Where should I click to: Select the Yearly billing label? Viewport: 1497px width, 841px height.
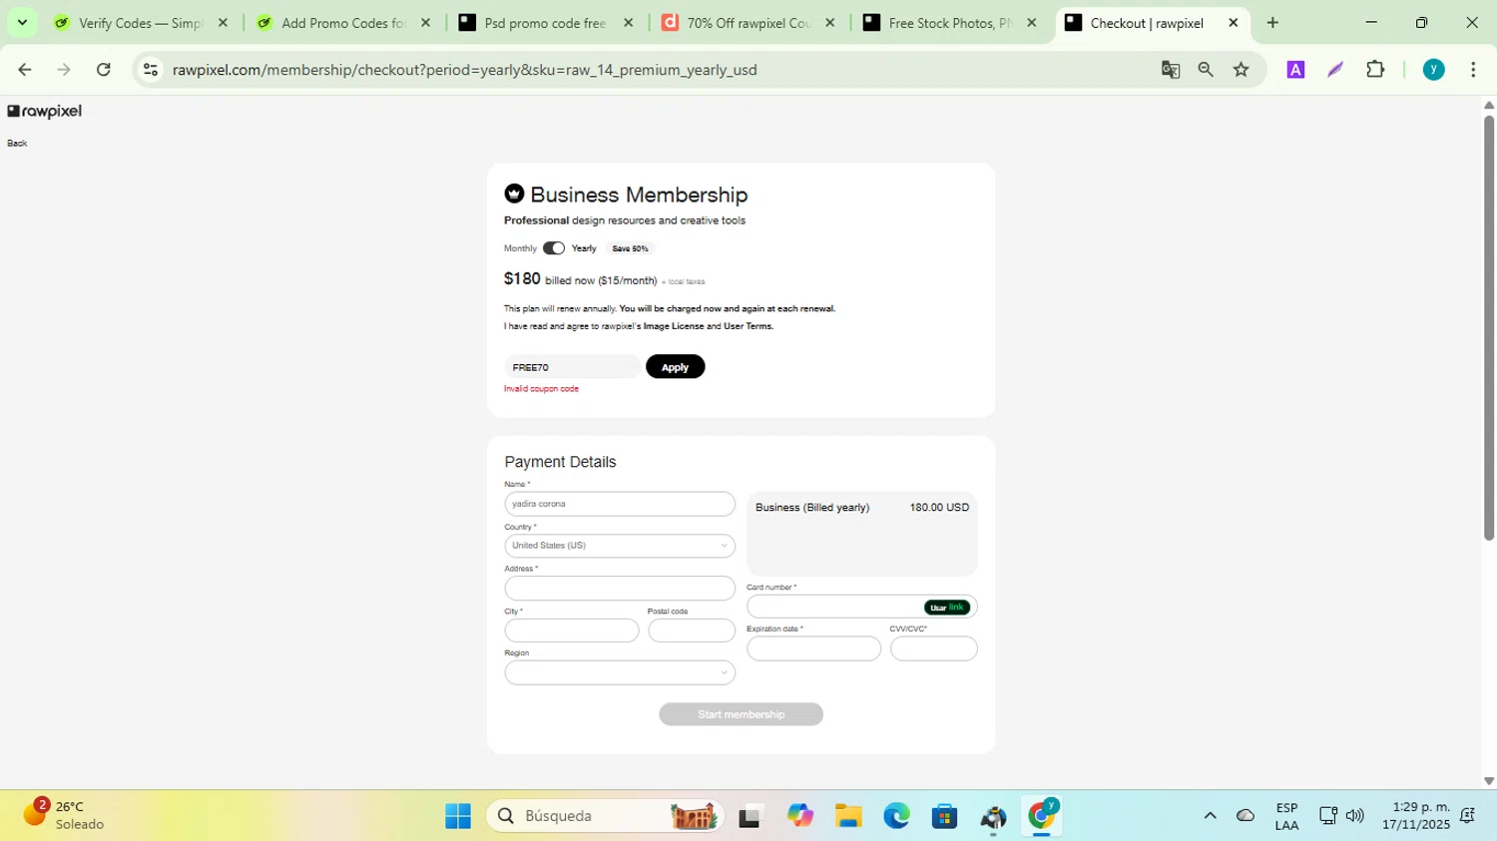584,248
